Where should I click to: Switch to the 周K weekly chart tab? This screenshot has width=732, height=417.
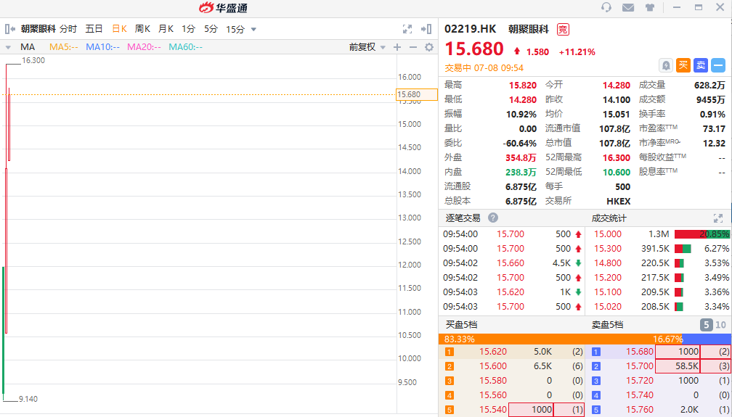[x=142, y=29]
